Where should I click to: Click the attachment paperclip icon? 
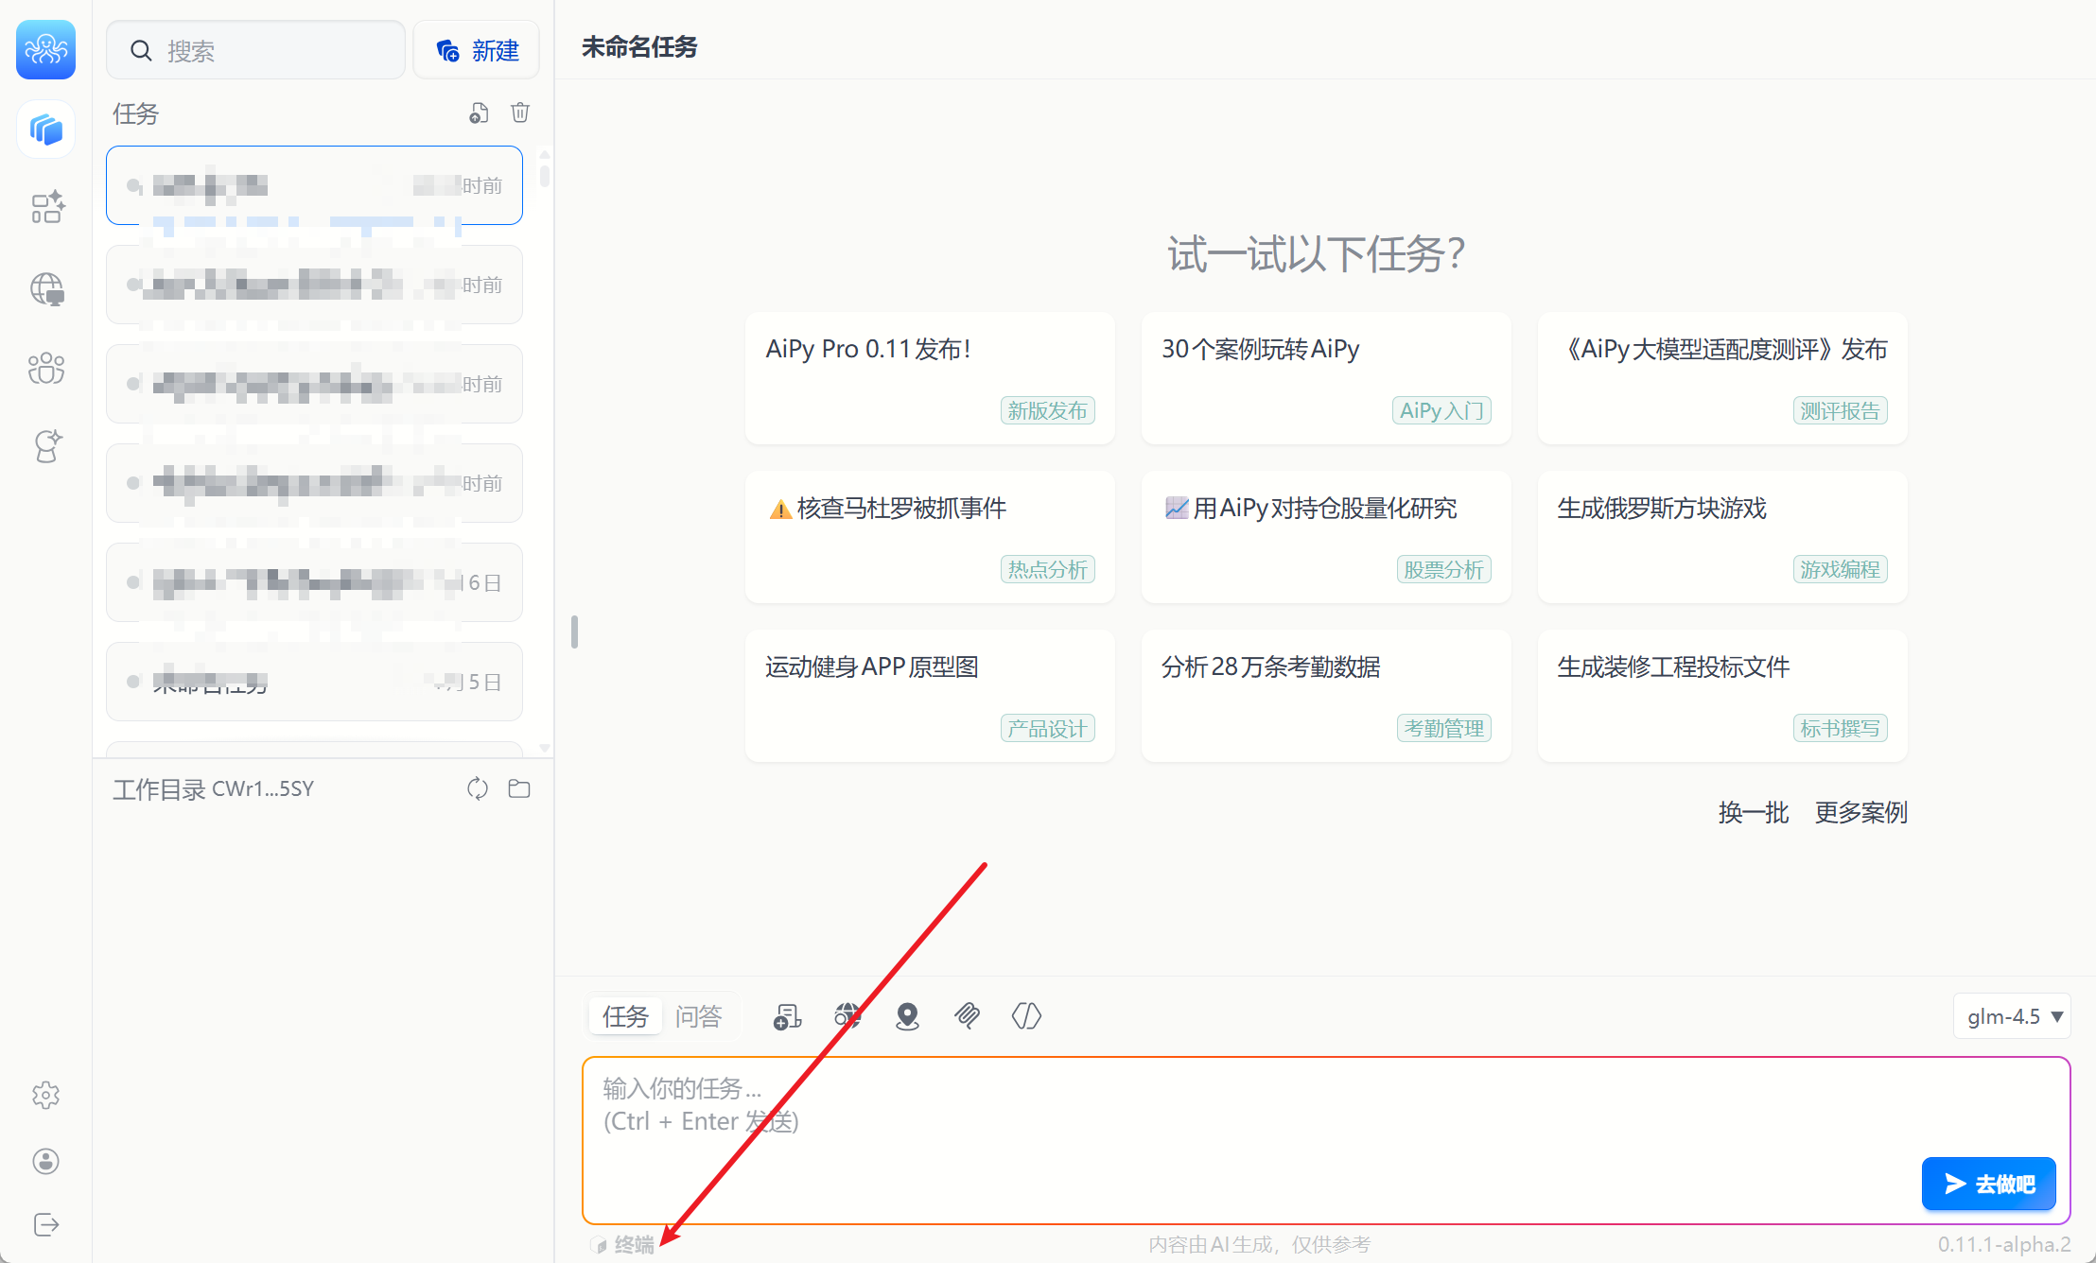(x=967, y=1016)
